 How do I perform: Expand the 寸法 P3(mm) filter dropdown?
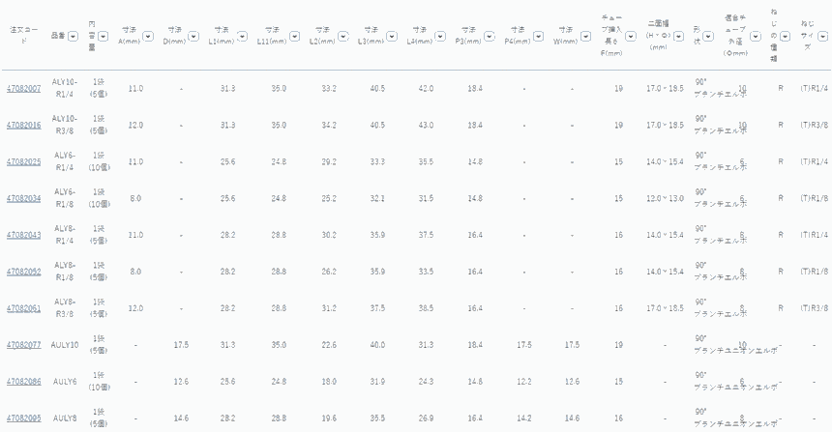pos(487,37)
